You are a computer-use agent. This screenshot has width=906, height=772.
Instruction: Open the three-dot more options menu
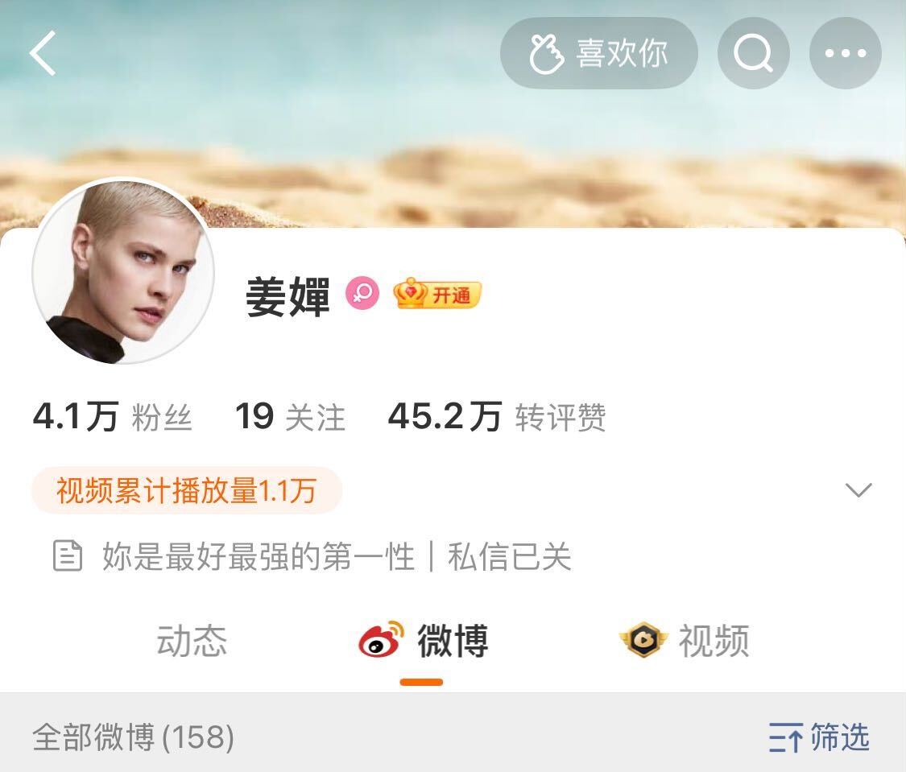coord(846,53)
